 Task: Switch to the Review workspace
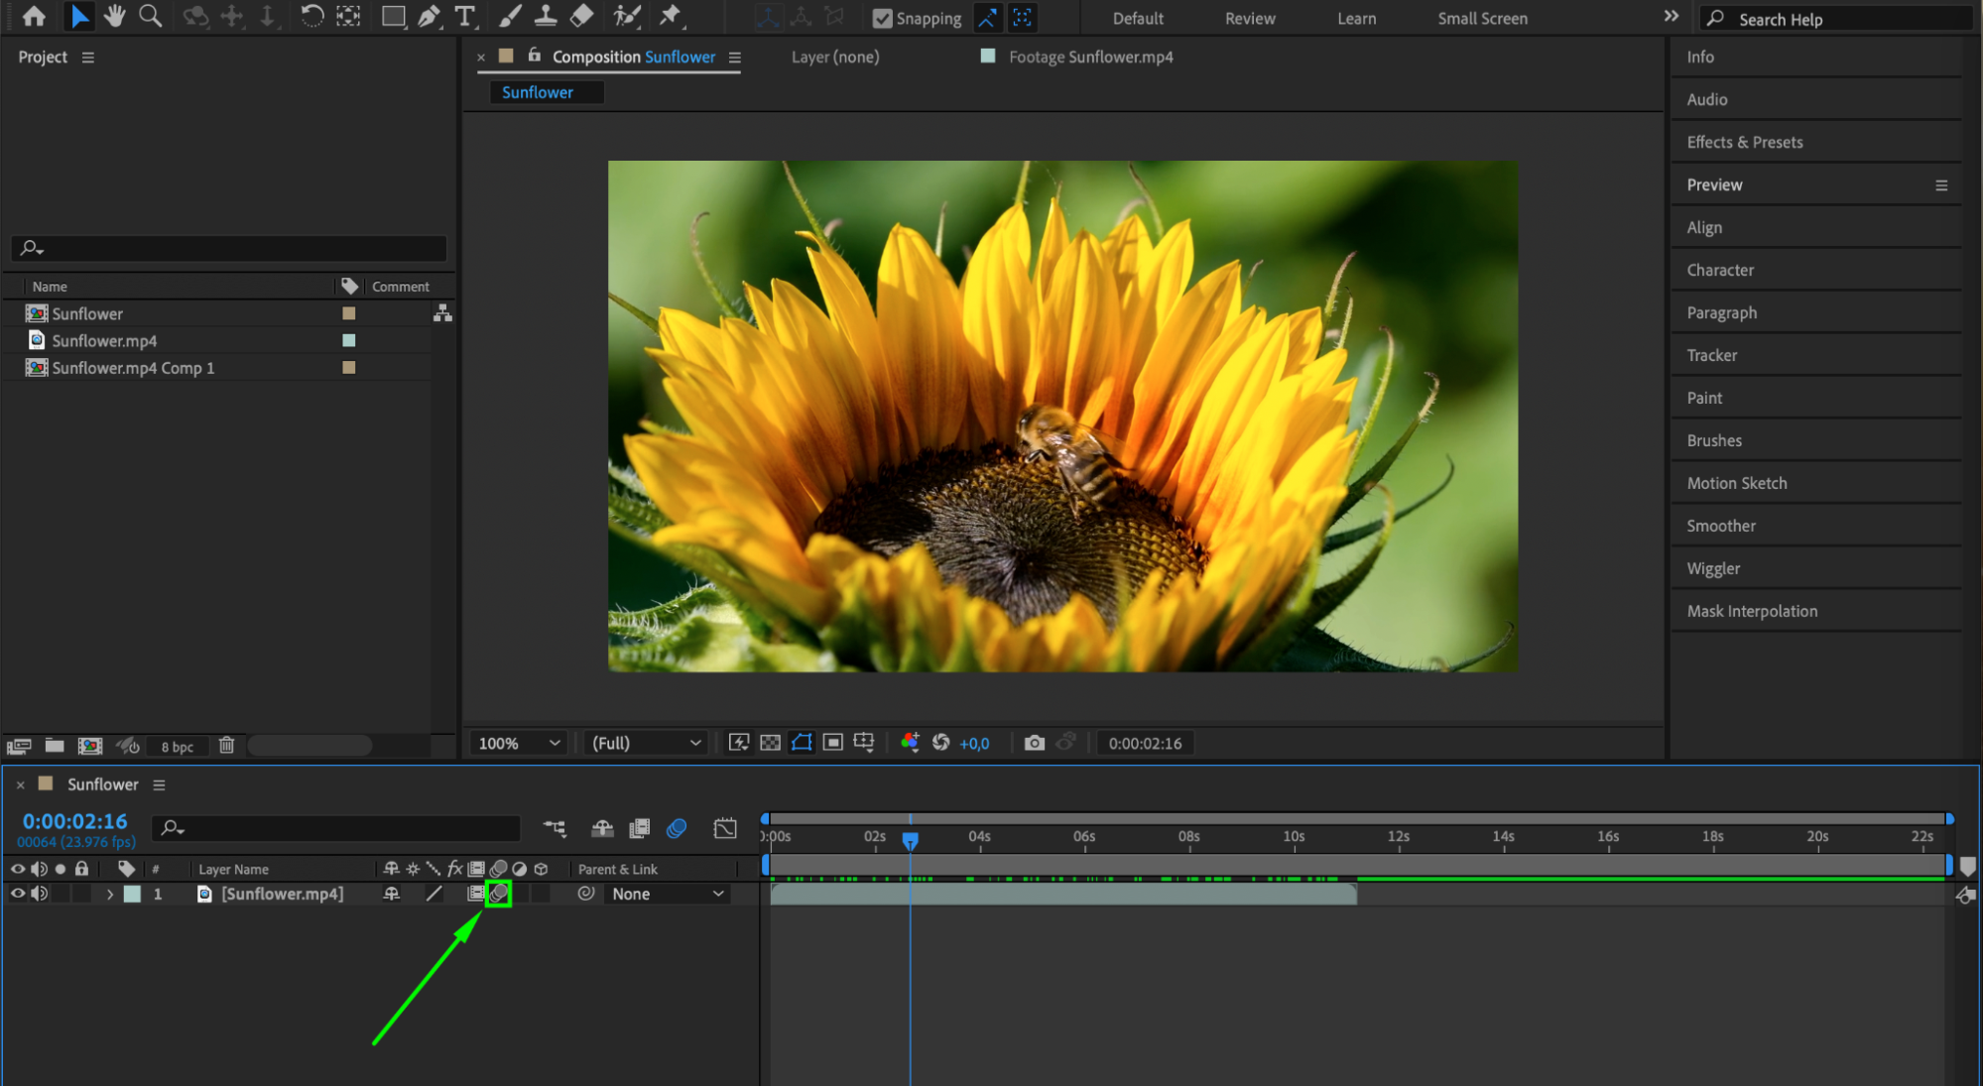1249,18
